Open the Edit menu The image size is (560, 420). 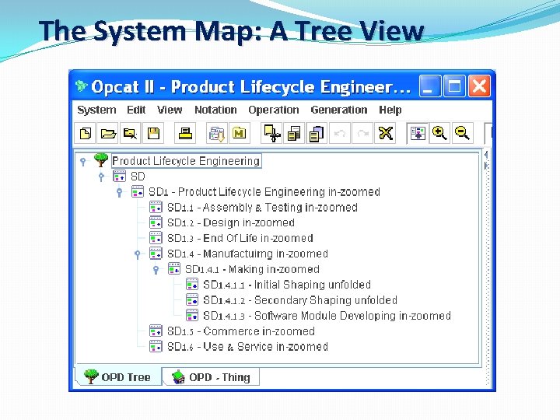(x=136, y=110)
